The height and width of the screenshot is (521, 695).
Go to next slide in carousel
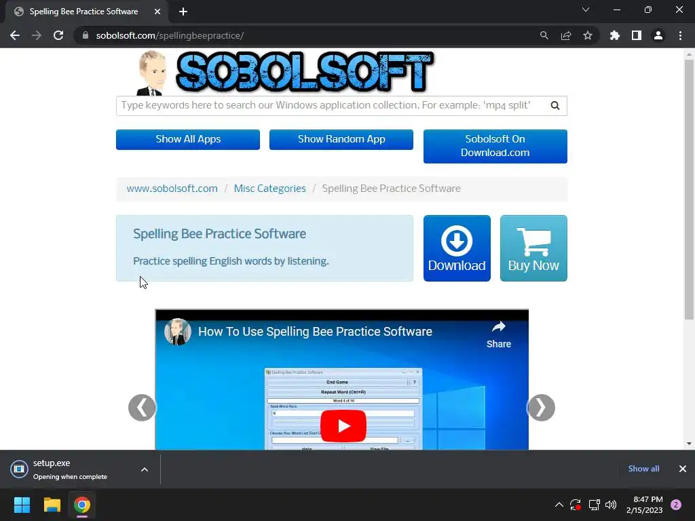(541, 408)
